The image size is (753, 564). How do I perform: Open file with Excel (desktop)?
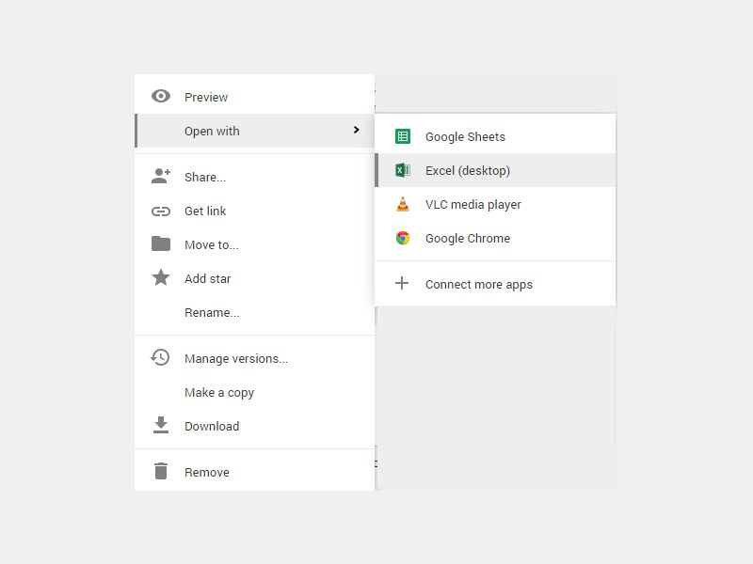coord(495,170)
